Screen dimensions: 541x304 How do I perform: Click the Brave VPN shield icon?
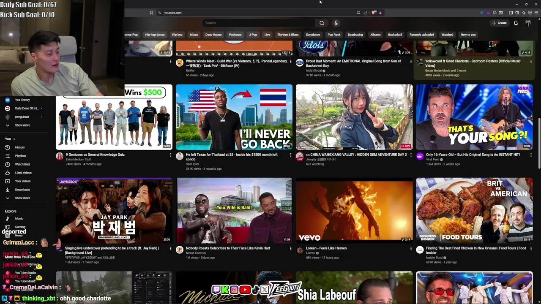coord(530,13)
